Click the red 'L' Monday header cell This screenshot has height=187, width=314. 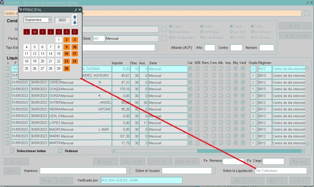coord(27,32)
